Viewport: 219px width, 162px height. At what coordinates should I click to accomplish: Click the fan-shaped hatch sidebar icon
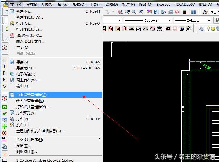(x=5, y=147)
